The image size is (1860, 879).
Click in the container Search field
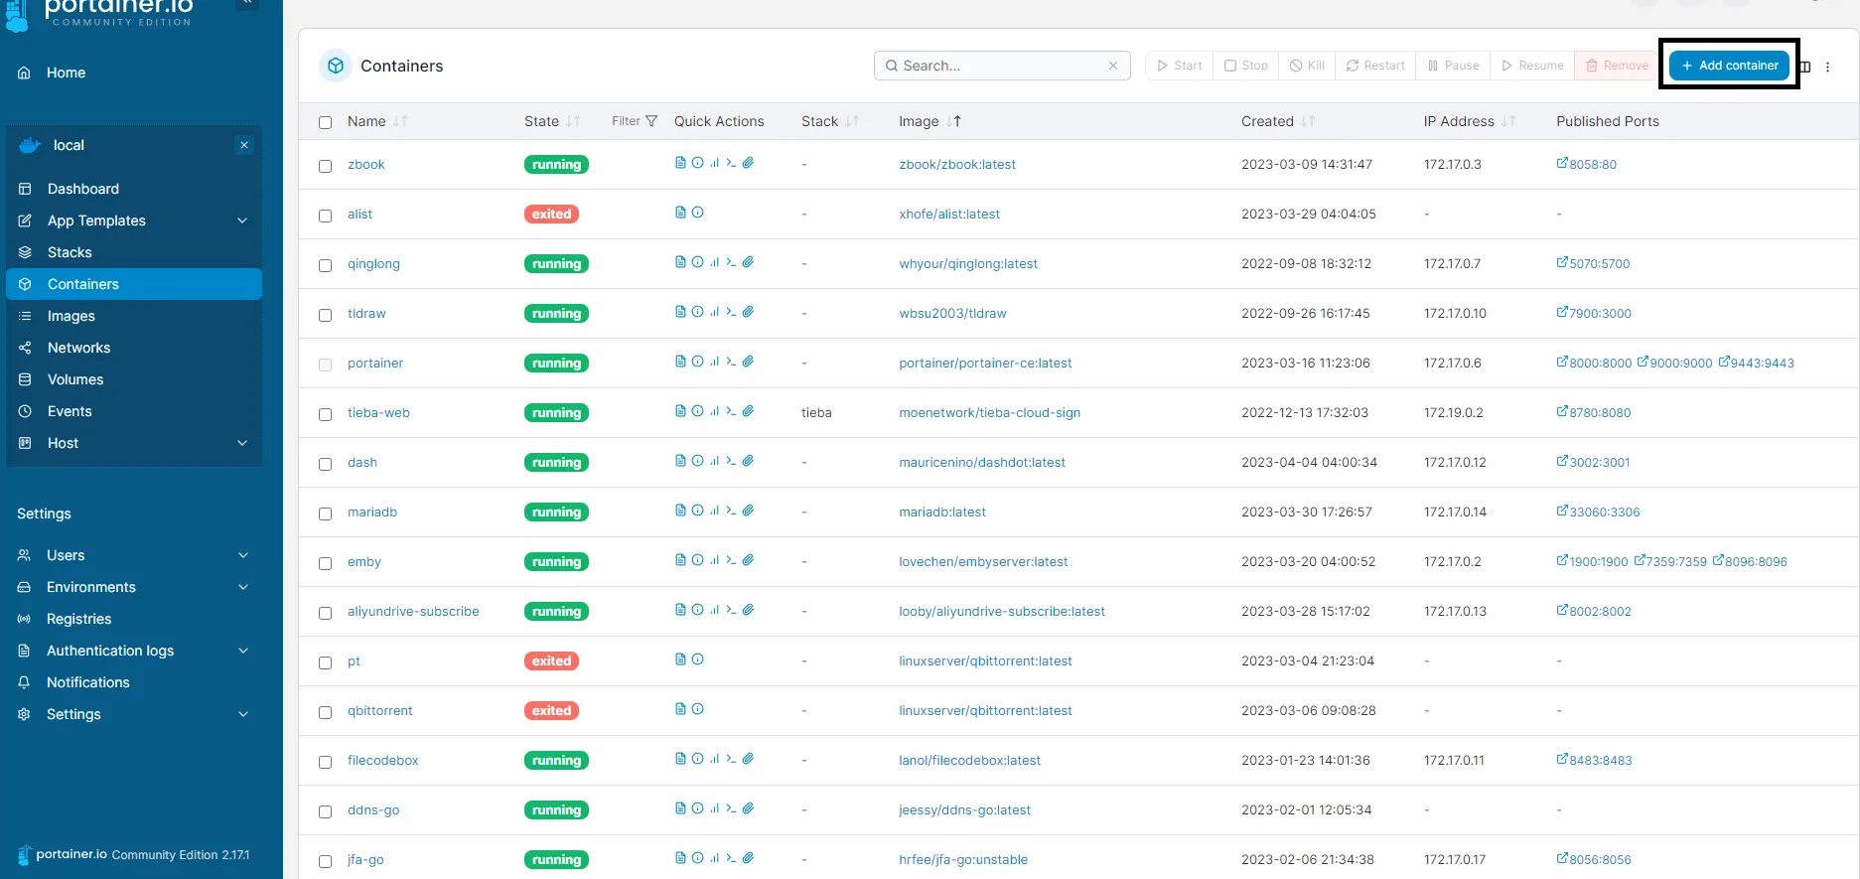click(x=1002, y=66)
